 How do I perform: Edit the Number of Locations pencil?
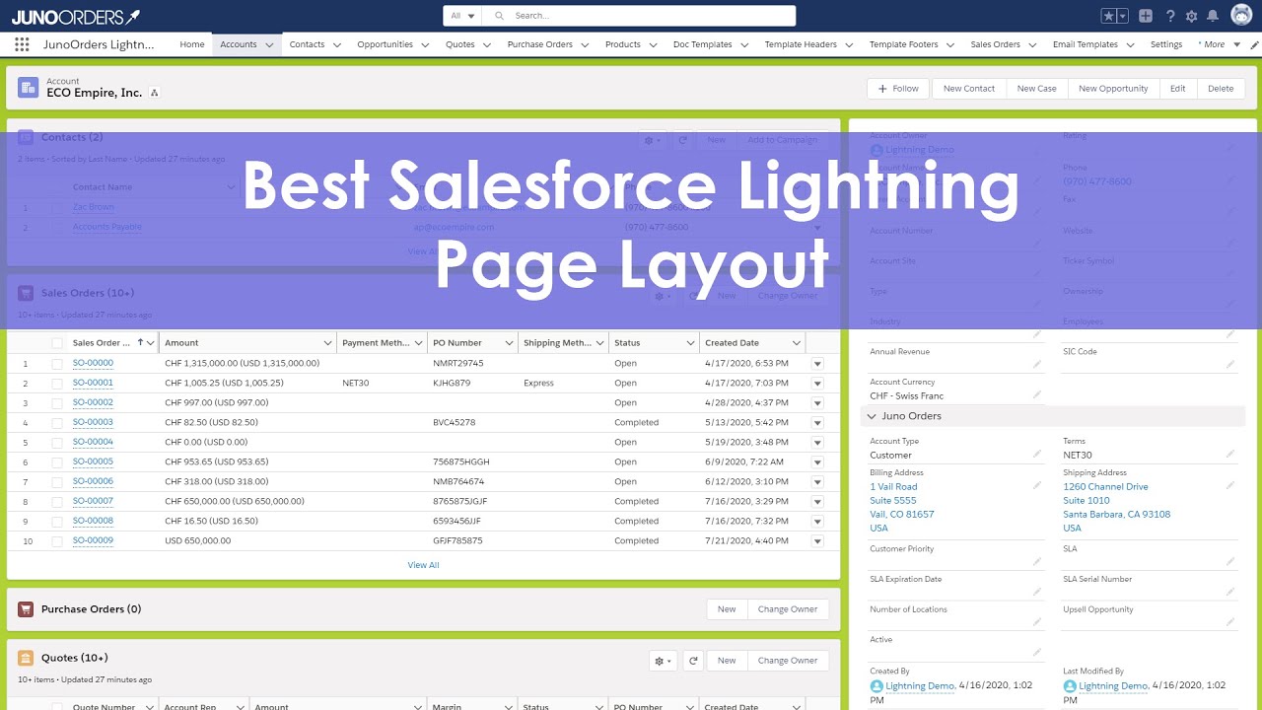(x=1036, y=622)
